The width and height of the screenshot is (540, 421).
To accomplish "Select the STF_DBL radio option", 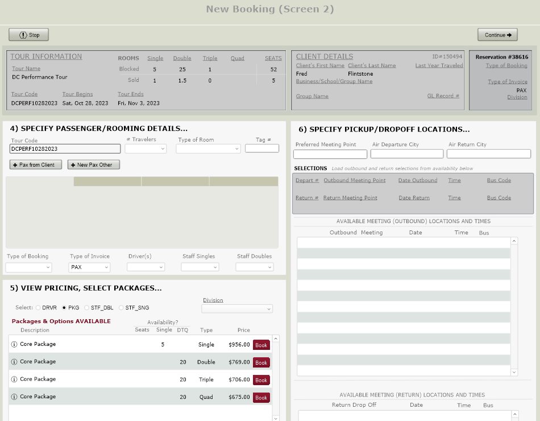I will (87, 308).
